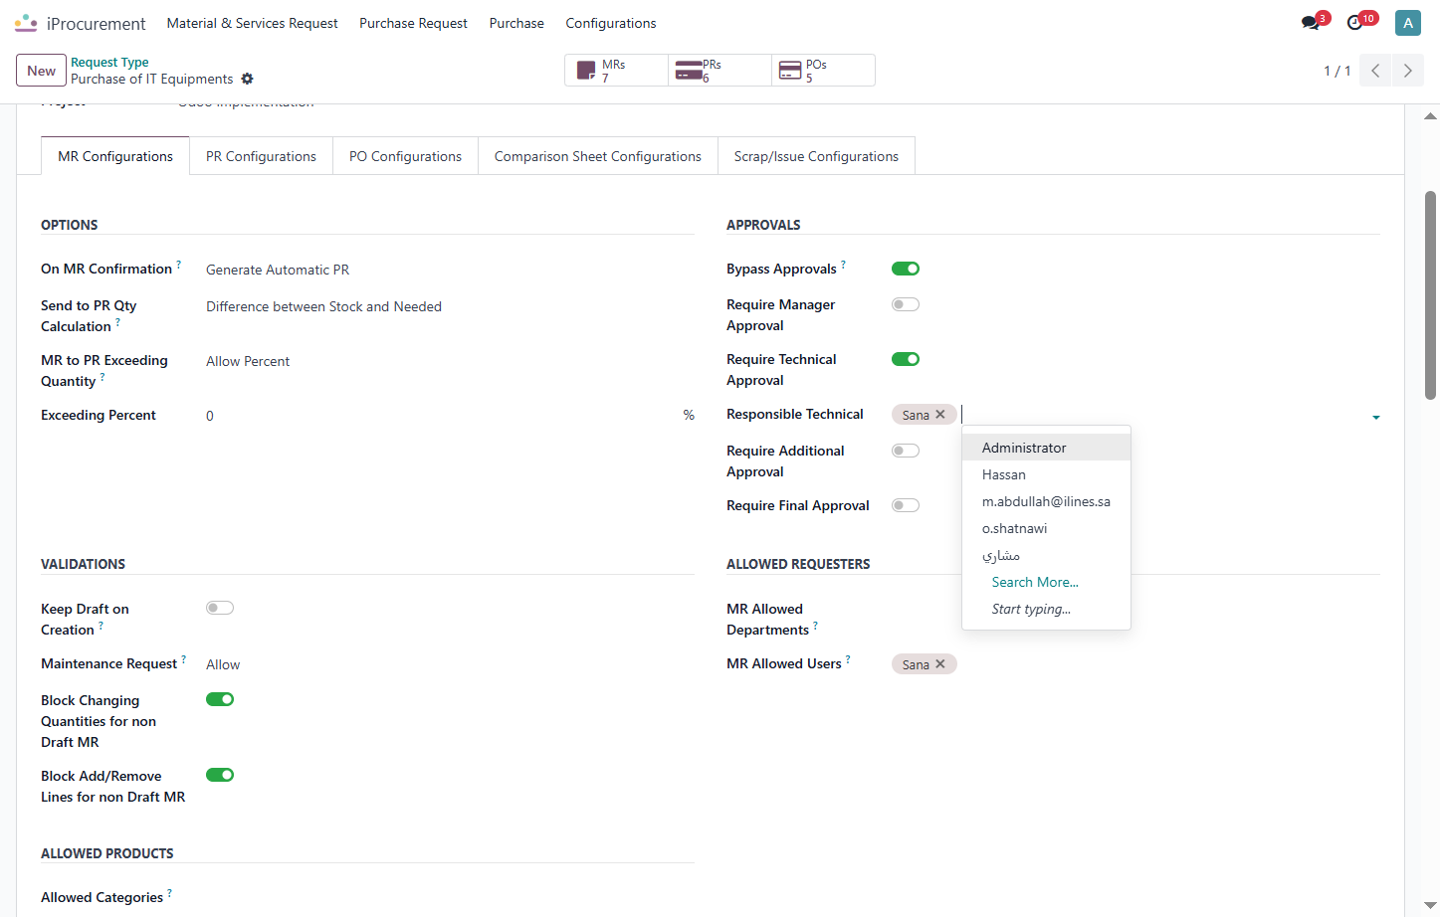Disable Block Changing Quantities toggle
Image resolution: width=1440 pixels, height=917 pixels.
coord(220,699)
